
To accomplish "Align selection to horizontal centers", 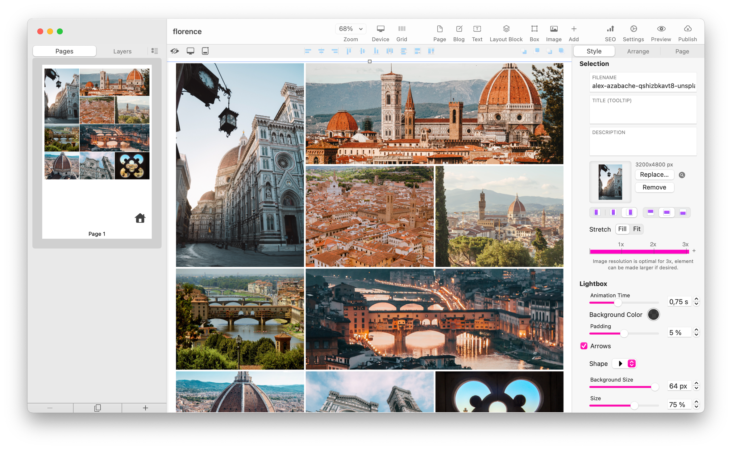I will tap(321, 51).
